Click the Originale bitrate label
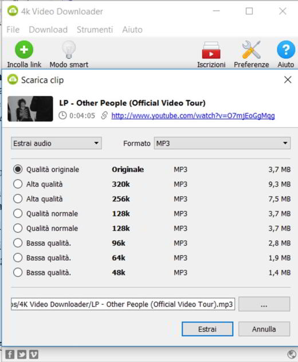 128,170
